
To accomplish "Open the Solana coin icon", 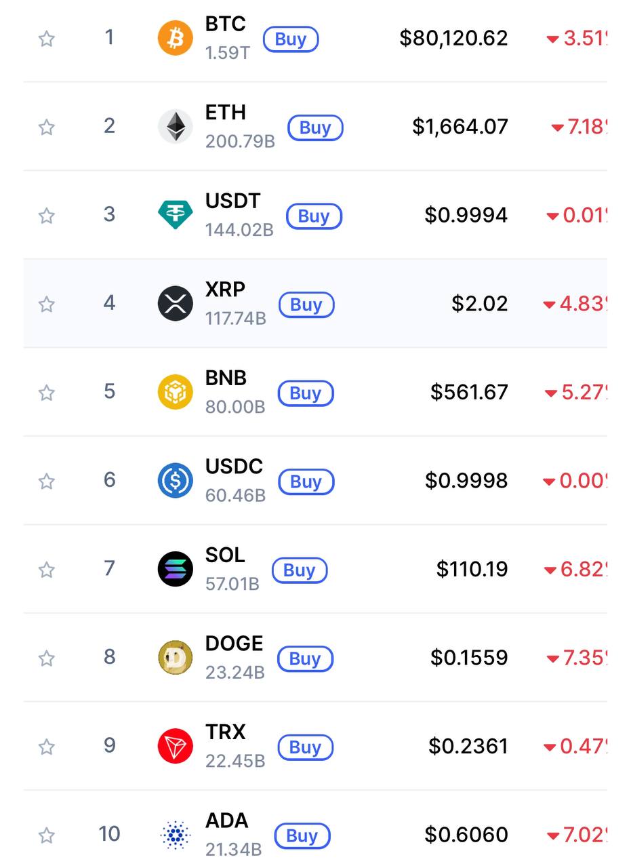I will [175, 569].
